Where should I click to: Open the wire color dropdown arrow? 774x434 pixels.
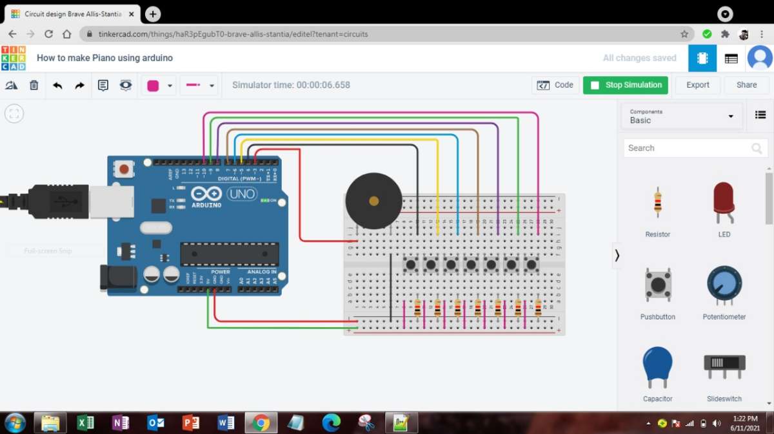(x=170, y=86)
